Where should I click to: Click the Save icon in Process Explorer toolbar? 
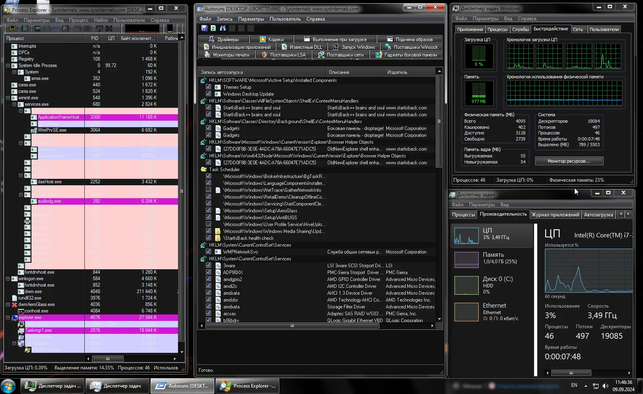[x=13, y=28]
